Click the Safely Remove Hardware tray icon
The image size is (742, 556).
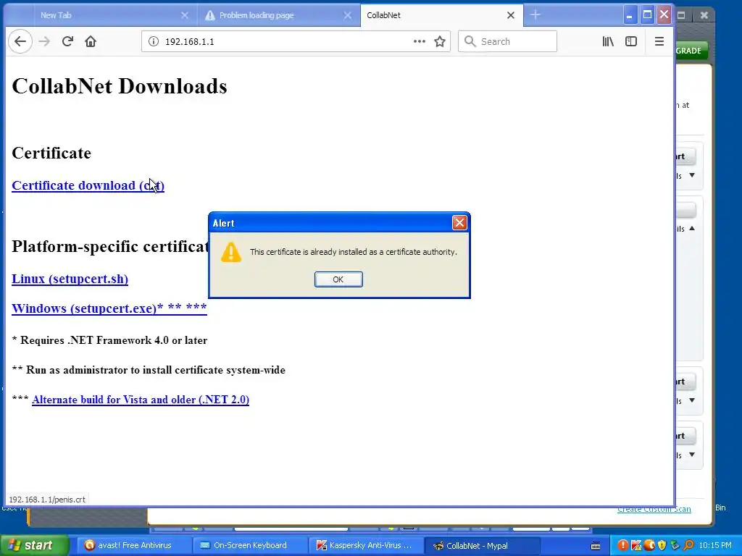tap(675, 545)
